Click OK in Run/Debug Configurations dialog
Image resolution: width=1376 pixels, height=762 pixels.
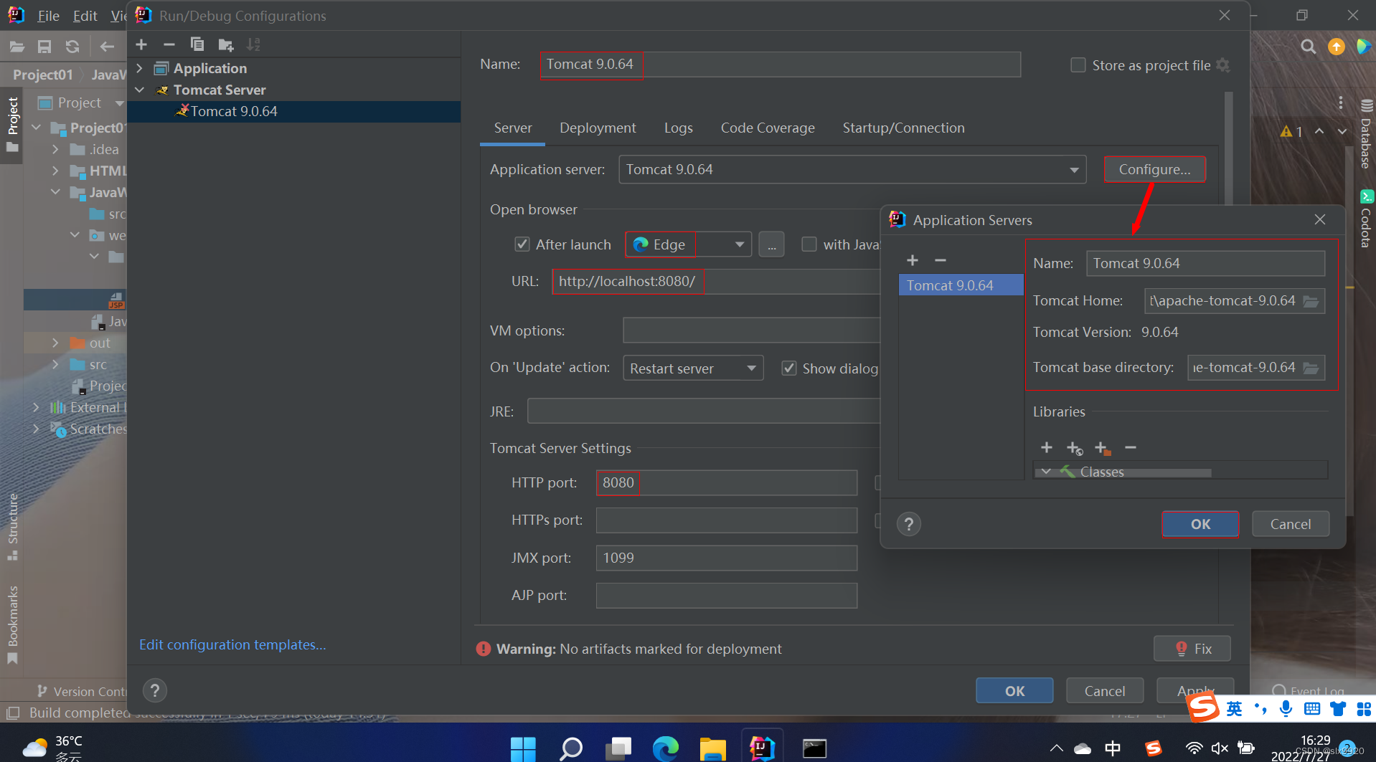[x=1014, y=691]
